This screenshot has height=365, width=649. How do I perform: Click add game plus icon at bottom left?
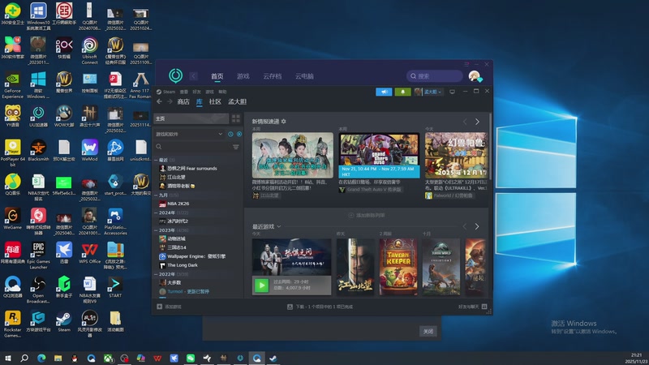click(159, 307)
